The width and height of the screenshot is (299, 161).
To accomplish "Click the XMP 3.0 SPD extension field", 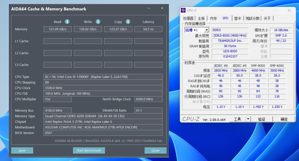I will (281, 35).
